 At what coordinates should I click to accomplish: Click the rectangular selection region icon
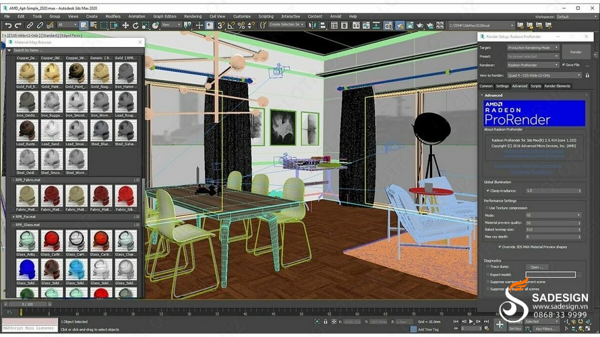(104, 26)
